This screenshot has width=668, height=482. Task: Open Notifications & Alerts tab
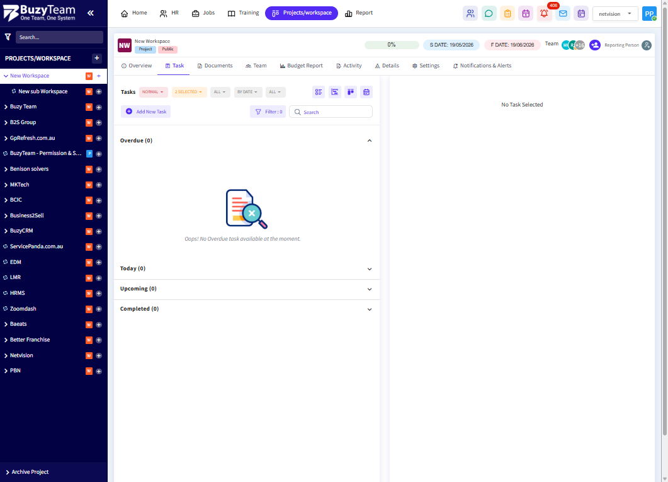tap(482, 66)
